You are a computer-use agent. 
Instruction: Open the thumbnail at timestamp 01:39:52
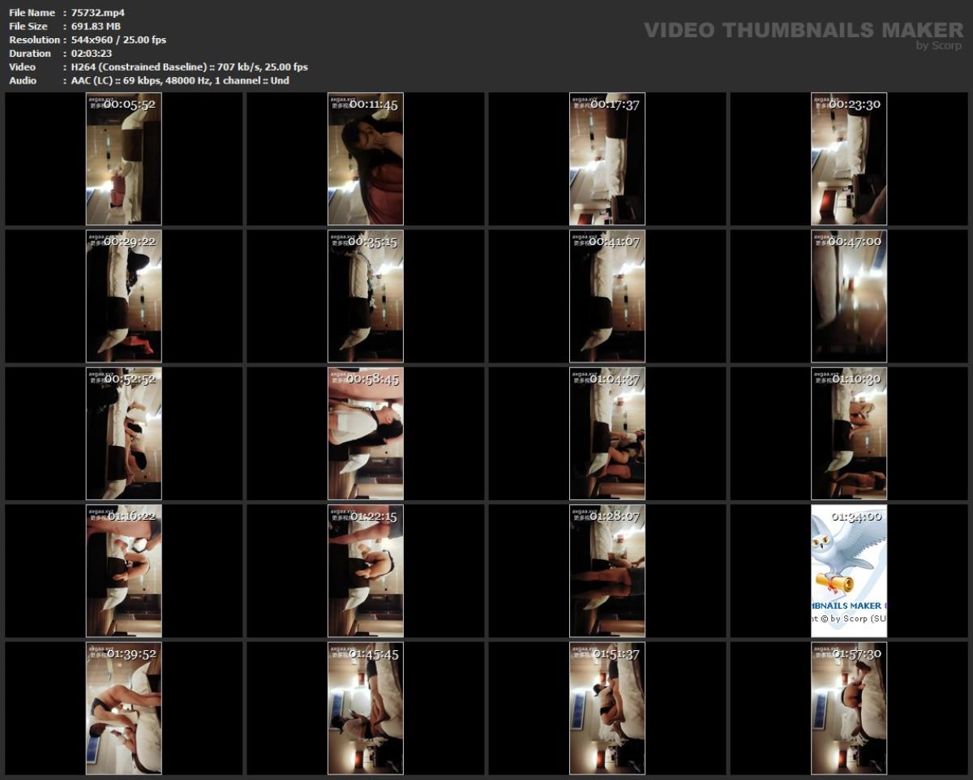(123, 706)
